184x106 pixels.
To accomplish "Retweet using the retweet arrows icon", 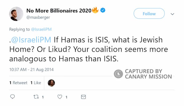I will [x=36, y=97].
